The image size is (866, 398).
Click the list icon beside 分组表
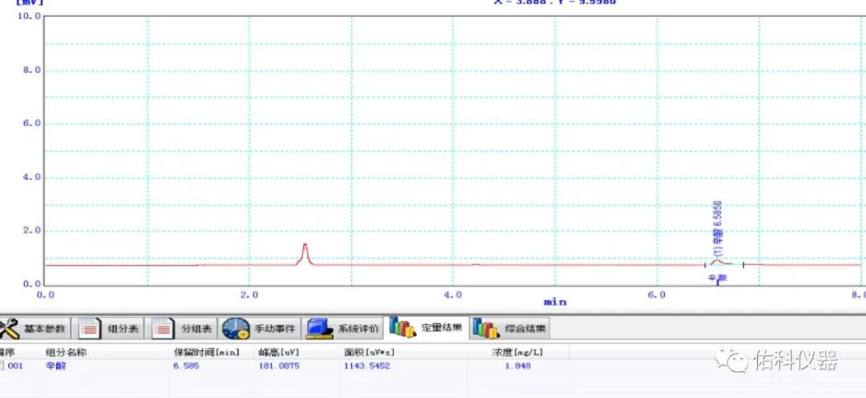(x=163, y=328)
